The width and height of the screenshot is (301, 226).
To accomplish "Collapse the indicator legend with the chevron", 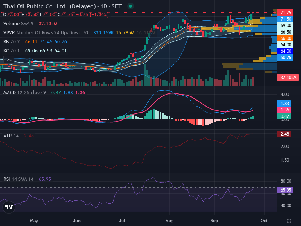I will tap(9, 60).
